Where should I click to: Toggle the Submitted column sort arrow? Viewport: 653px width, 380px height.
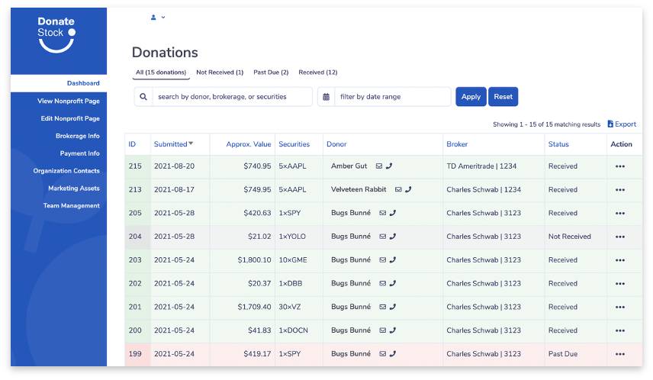[191, 143]
